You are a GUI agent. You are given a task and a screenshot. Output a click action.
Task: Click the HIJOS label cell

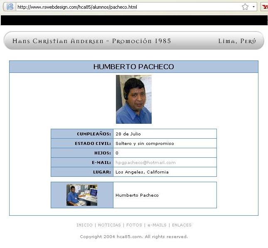(x=82, y=153)
